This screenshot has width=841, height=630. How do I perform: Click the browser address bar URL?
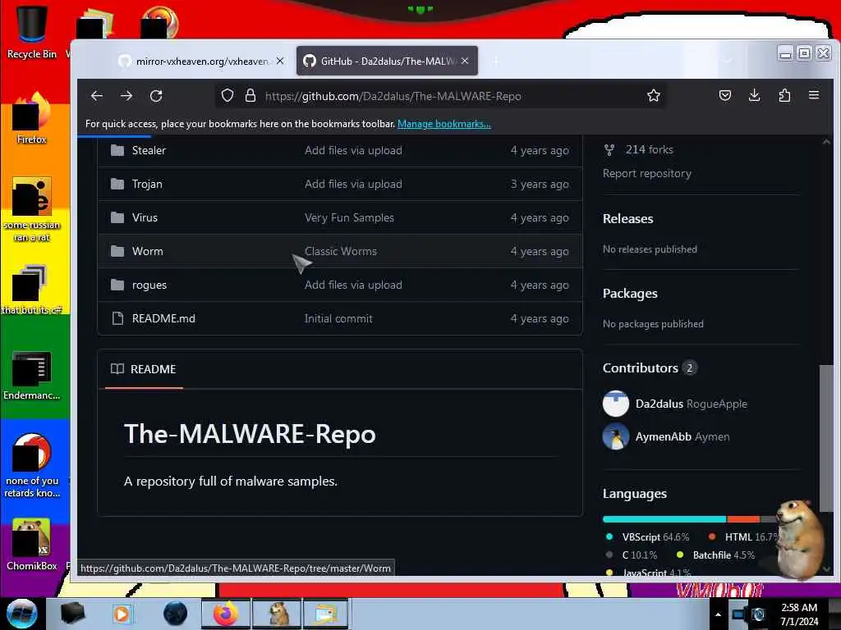(393, 96)
